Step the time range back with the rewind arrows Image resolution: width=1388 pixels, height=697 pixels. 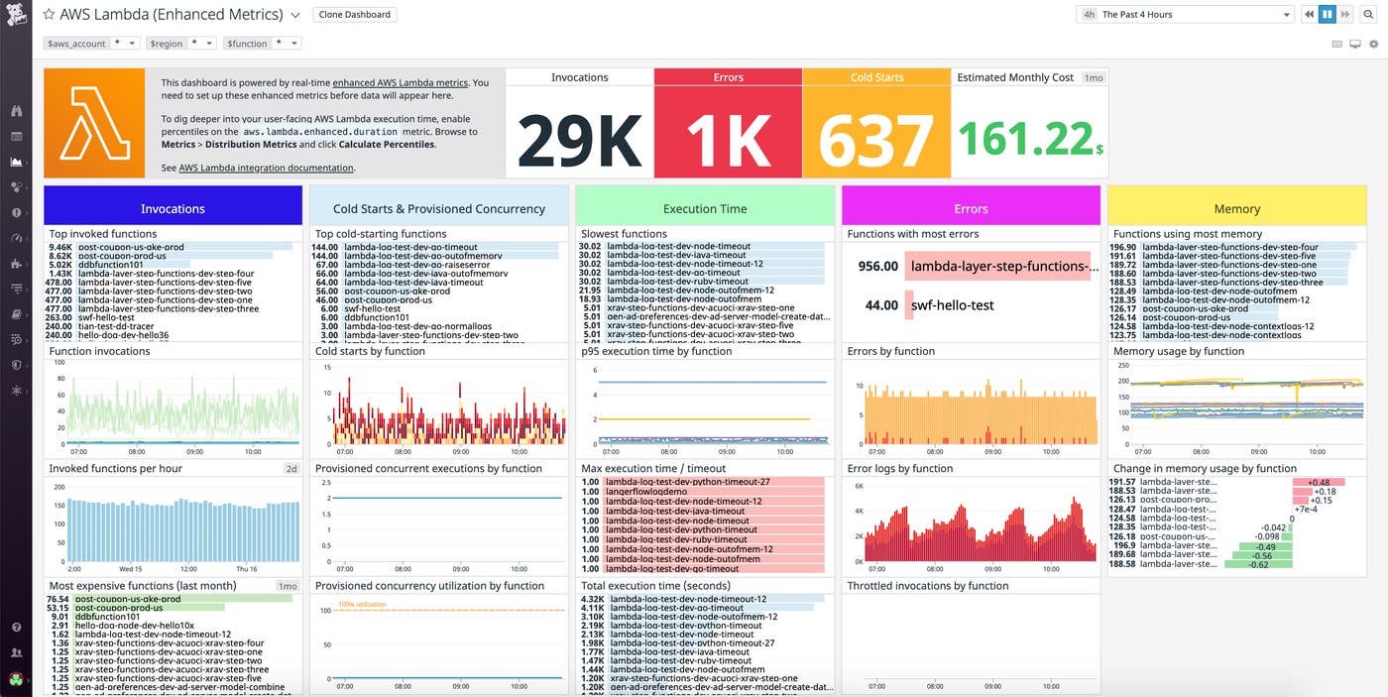[1309, 14]
